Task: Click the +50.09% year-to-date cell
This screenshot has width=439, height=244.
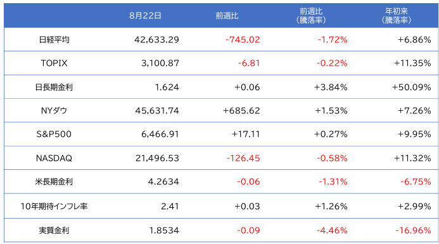Action: click(411, 87)
